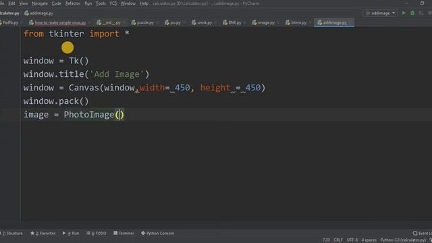
Task: Click the 7:20 cursor position indicator
Action: pyautogui.click(x=326, y=240)
